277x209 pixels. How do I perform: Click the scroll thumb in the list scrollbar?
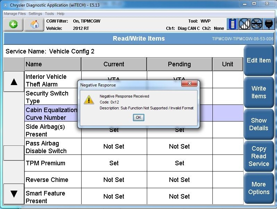[x=14, y=153]
